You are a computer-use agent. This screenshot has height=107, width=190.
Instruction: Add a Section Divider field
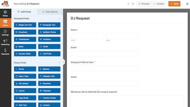(x=49, y=98)
